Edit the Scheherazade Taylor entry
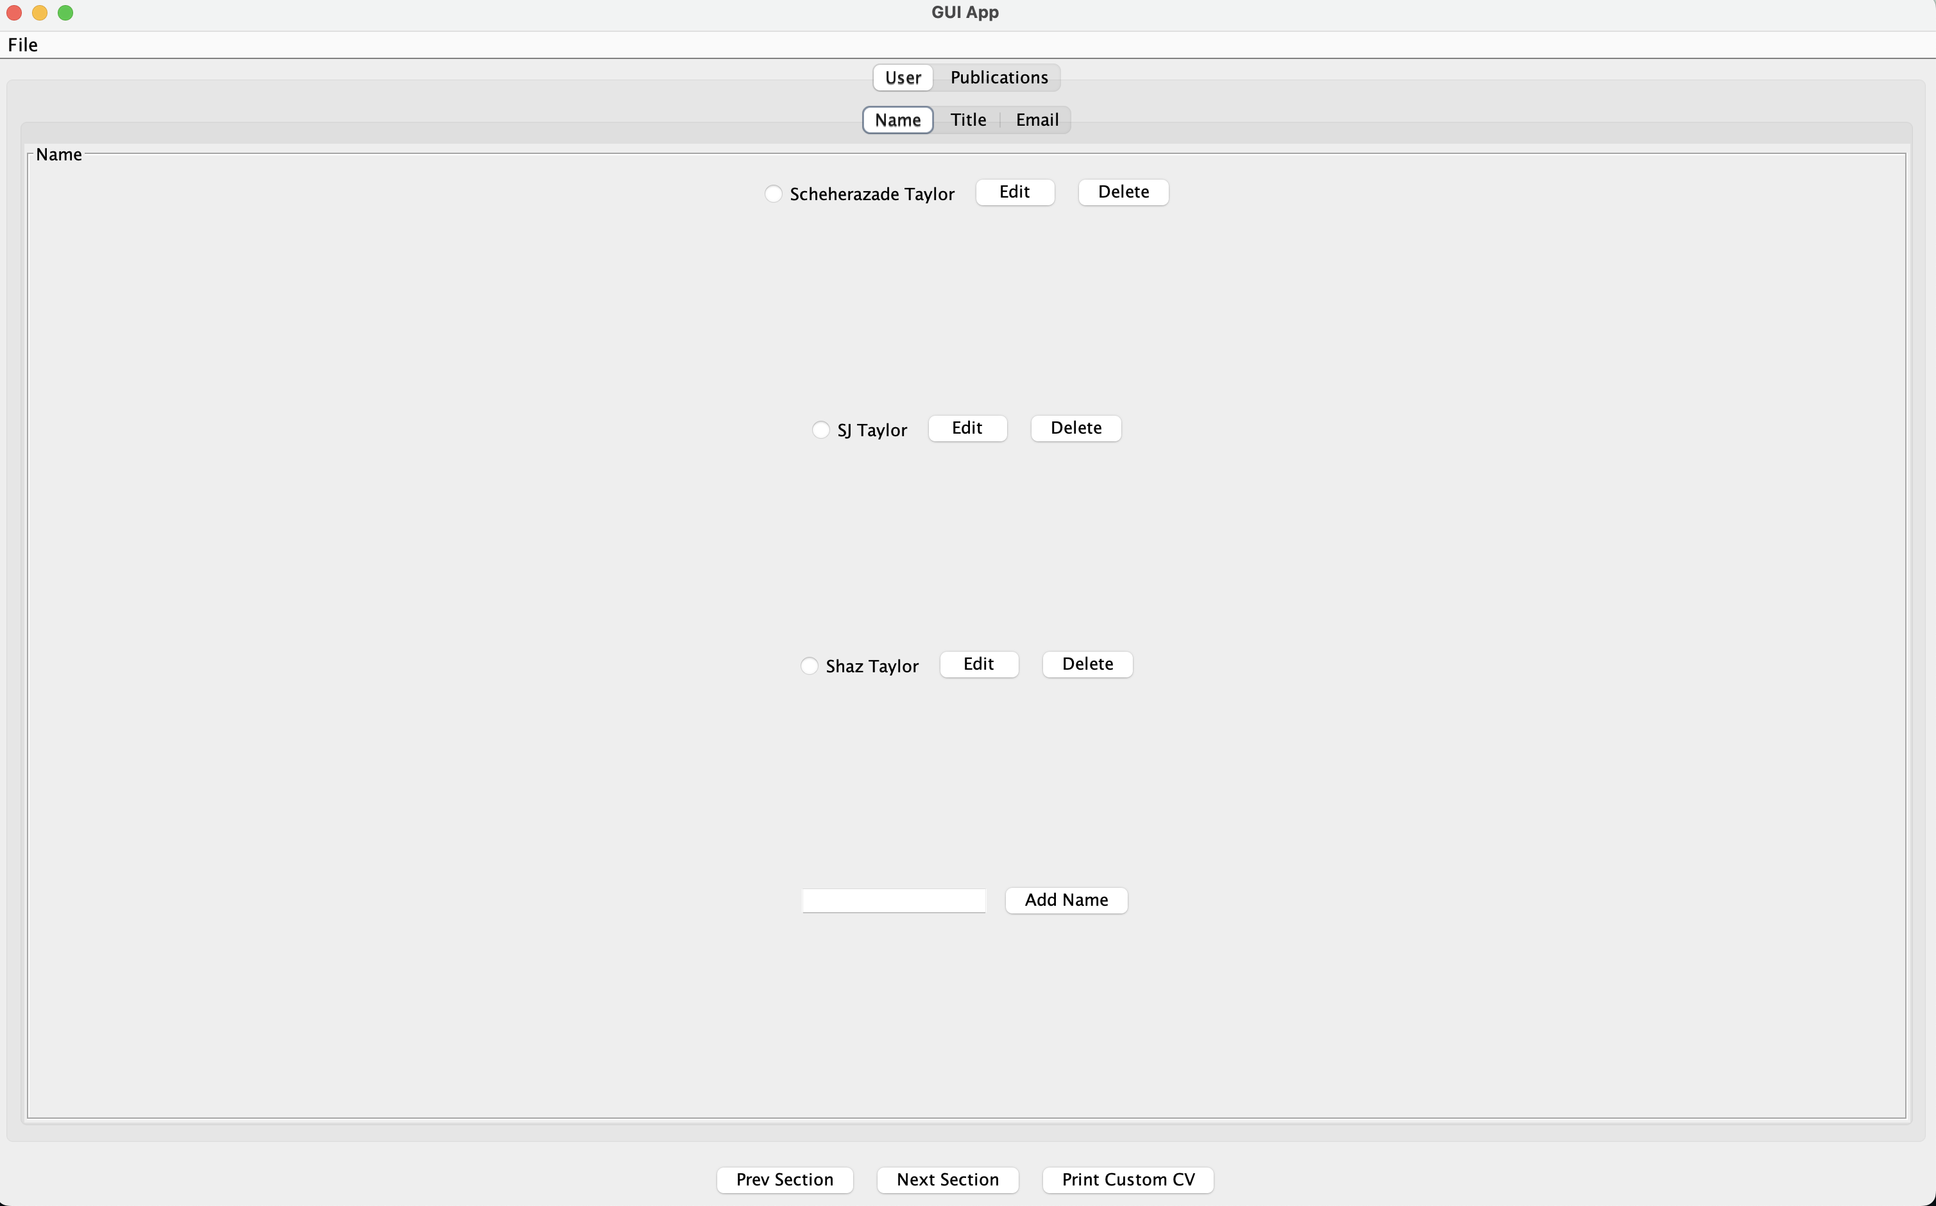 tap(1014, 191)
